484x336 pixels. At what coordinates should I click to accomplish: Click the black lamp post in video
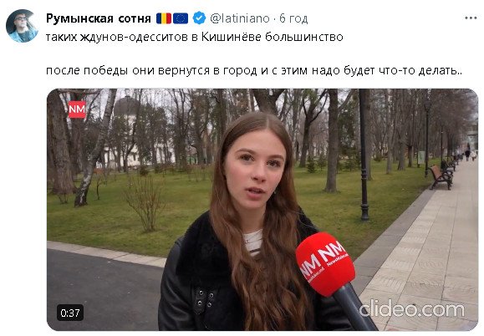point(364,155)
